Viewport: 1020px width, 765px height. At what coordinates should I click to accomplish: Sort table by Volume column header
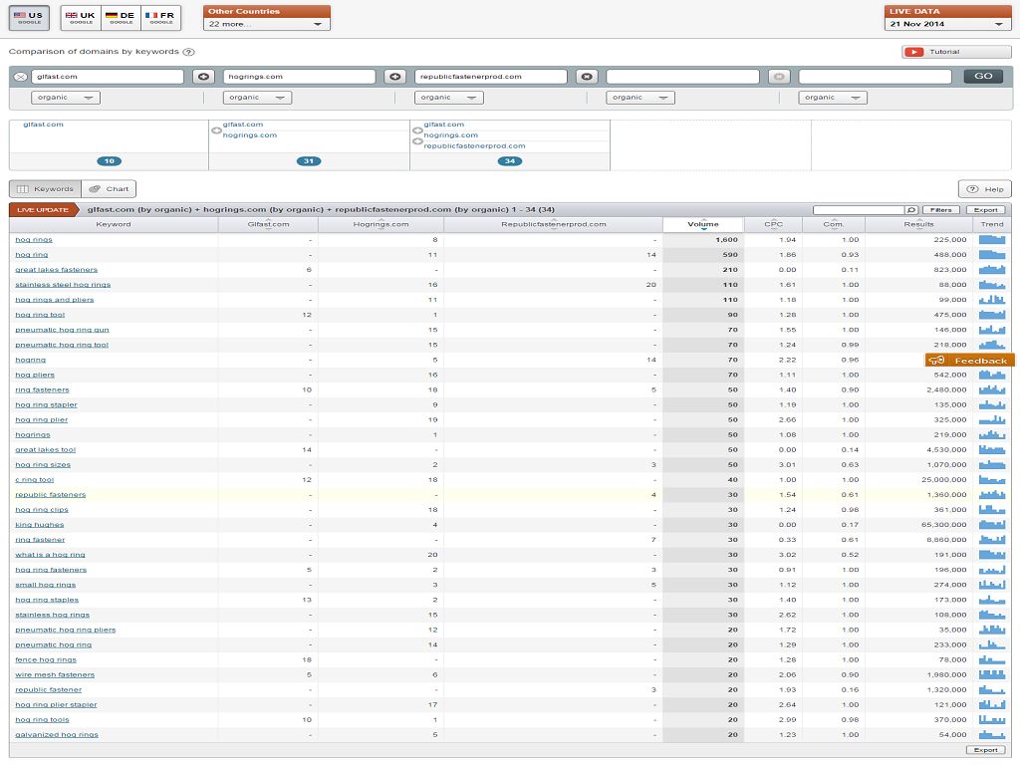pos(702,224)
